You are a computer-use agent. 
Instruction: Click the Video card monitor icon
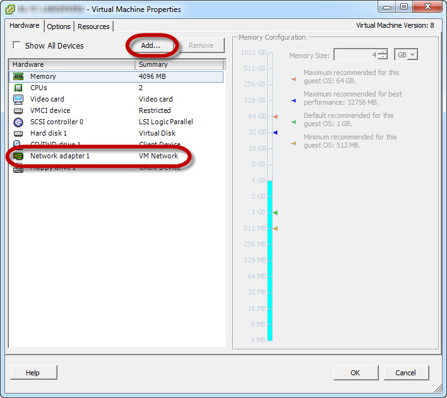pyautogui.click(x=18, y=99)
